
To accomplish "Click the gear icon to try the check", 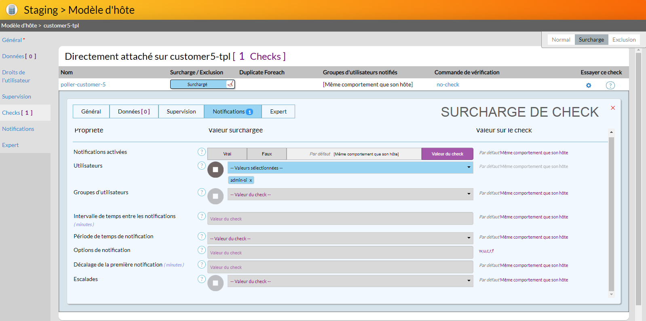I will click(589, 85).
